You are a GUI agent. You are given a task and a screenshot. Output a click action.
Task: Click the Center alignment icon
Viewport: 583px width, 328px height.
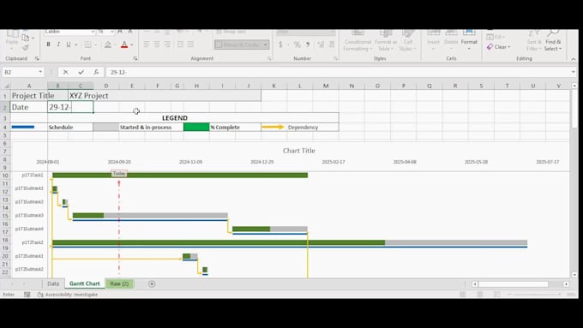[157, 45]
